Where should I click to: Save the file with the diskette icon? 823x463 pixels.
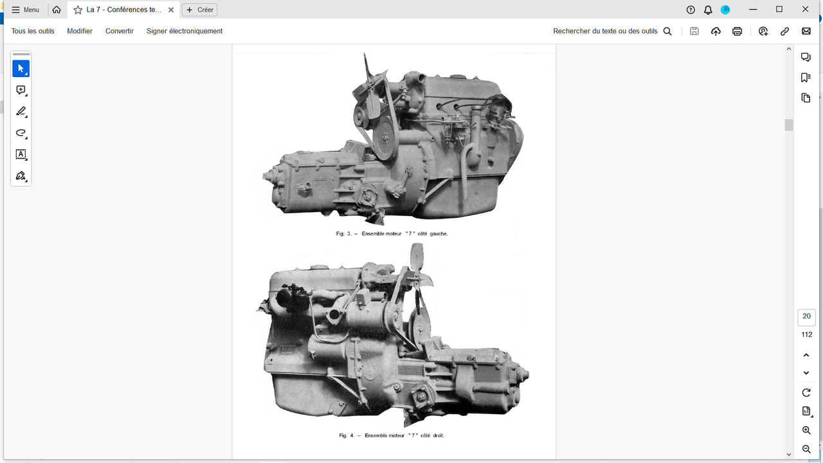694,31
